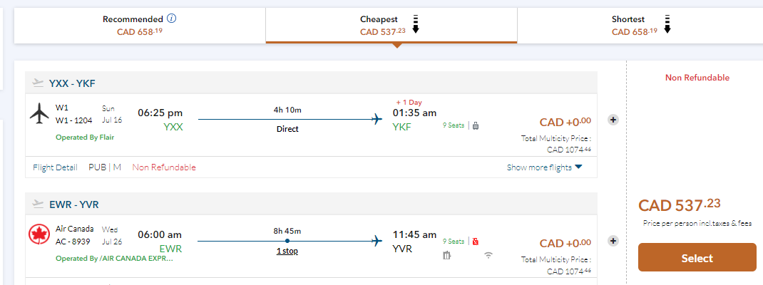The image size is (763, 285).
Task: Expand the EWR-YVR flight with the plus button
Action: click(613, 241)
